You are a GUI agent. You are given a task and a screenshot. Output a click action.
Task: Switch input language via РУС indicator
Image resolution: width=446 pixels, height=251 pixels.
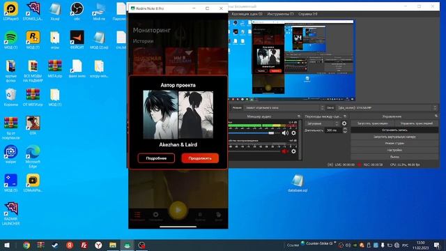[406, 245]
